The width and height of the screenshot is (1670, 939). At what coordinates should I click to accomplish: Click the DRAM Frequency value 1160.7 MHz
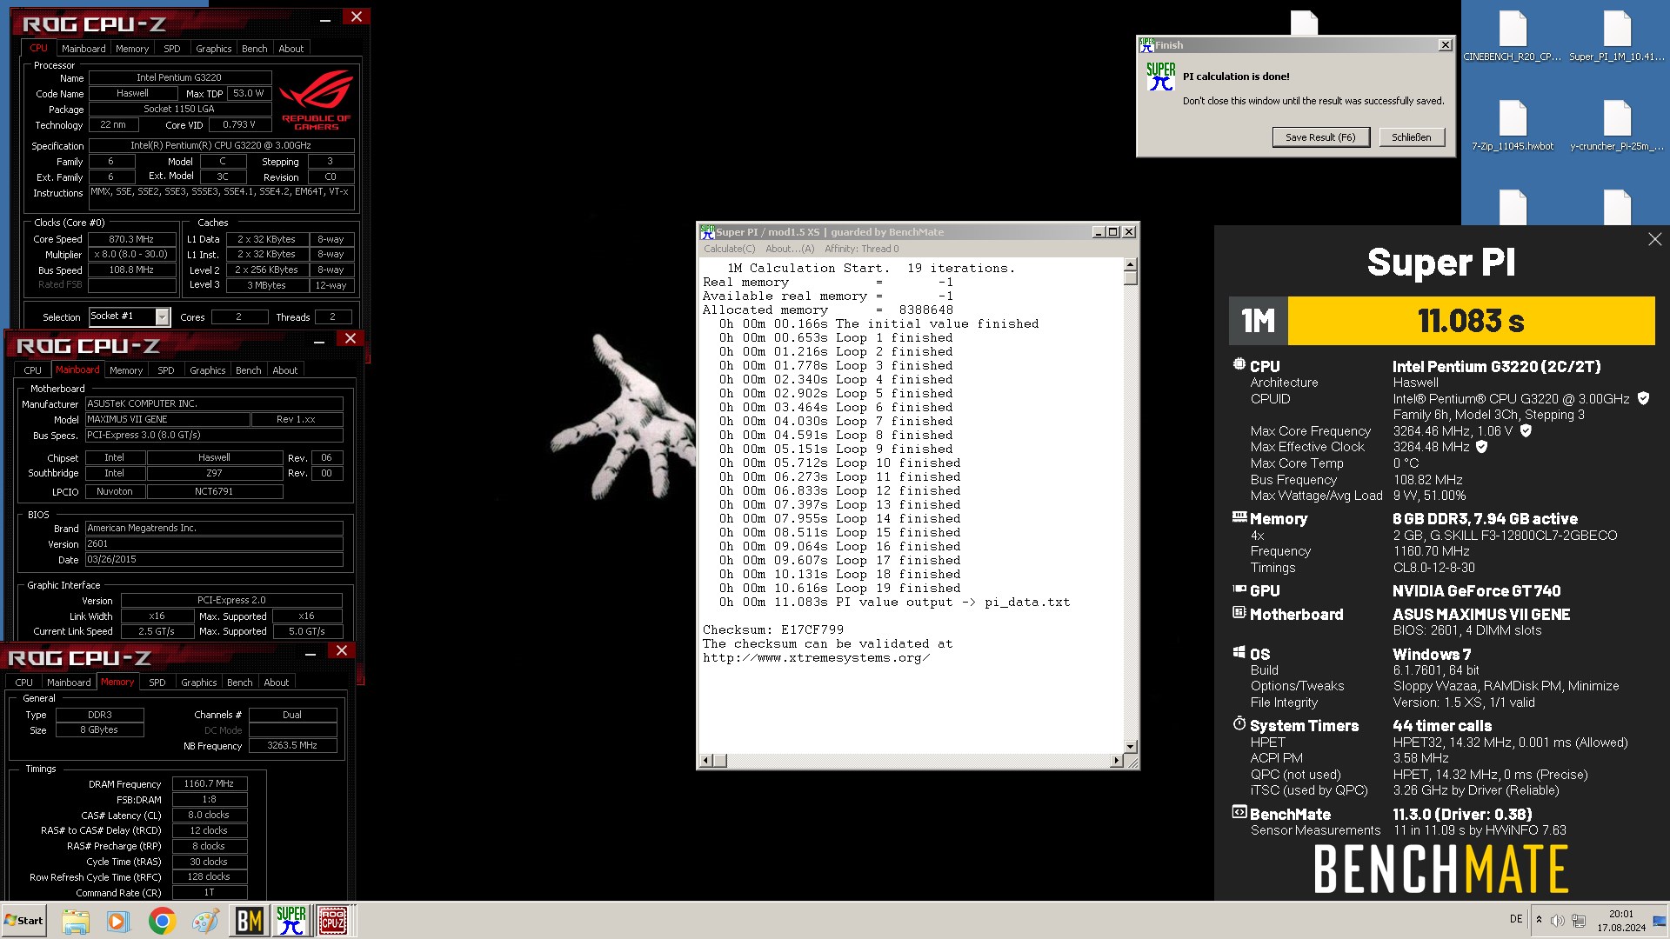[x=209, y=783]
